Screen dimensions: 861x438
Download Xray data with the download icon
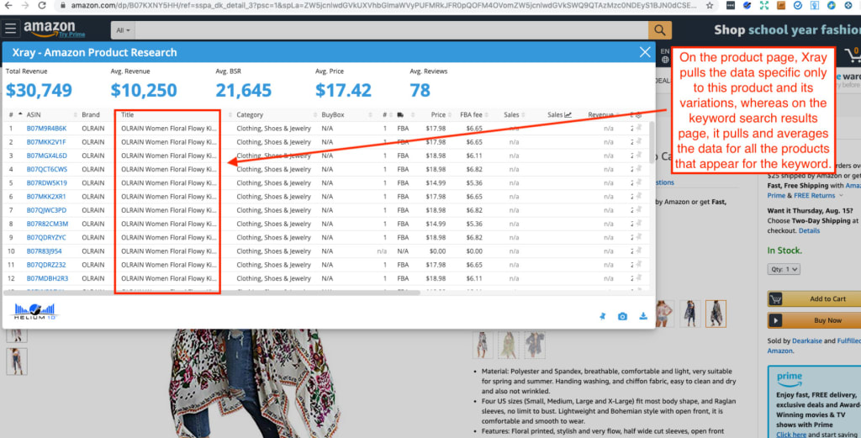point(643,316)
